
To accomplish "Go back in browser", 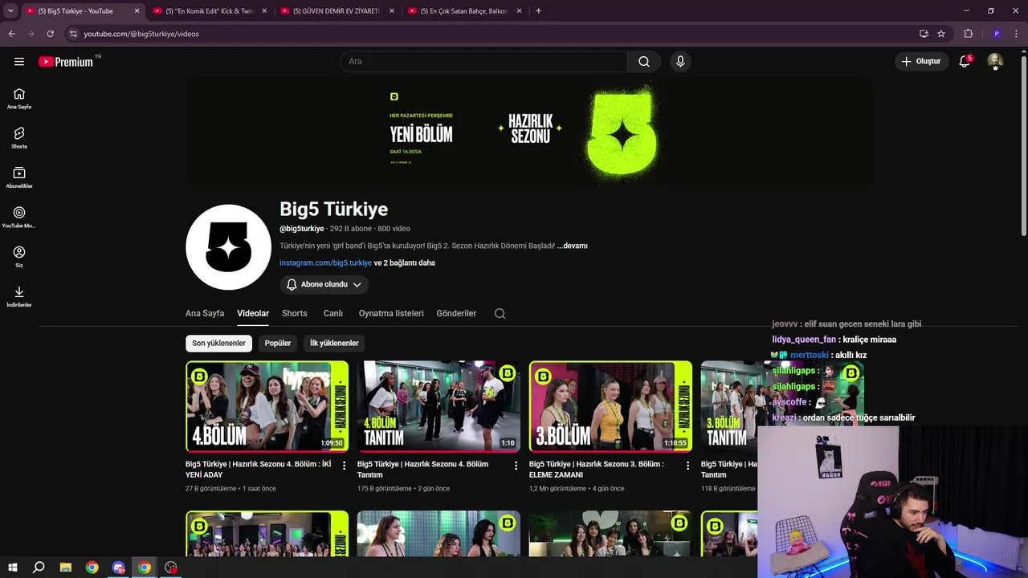I will 12,34.
